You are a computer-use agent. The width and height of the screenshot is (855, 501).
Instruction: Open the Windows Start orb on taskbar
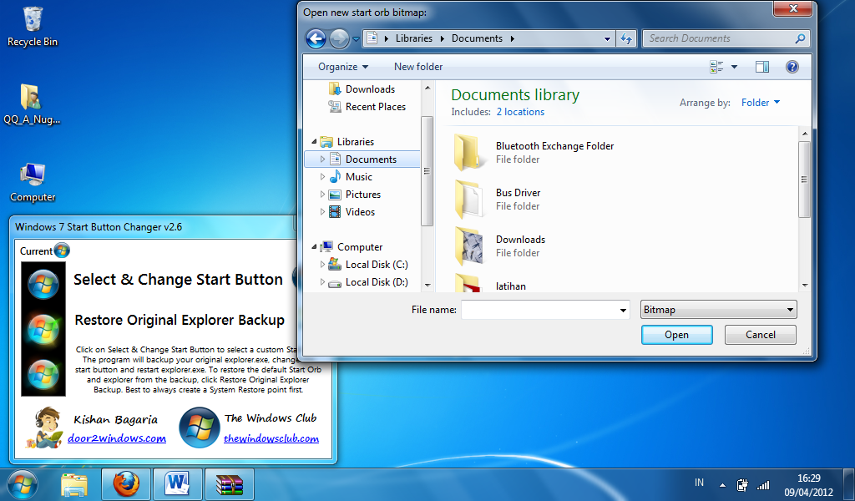tap(22, 484)
